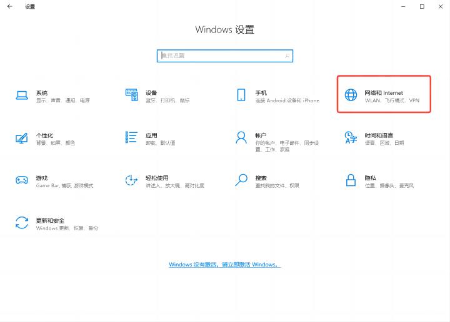The height and width of the screenshot is (322, 450).
Task: Click the Network globe icon
Action: tap(351, 95)
